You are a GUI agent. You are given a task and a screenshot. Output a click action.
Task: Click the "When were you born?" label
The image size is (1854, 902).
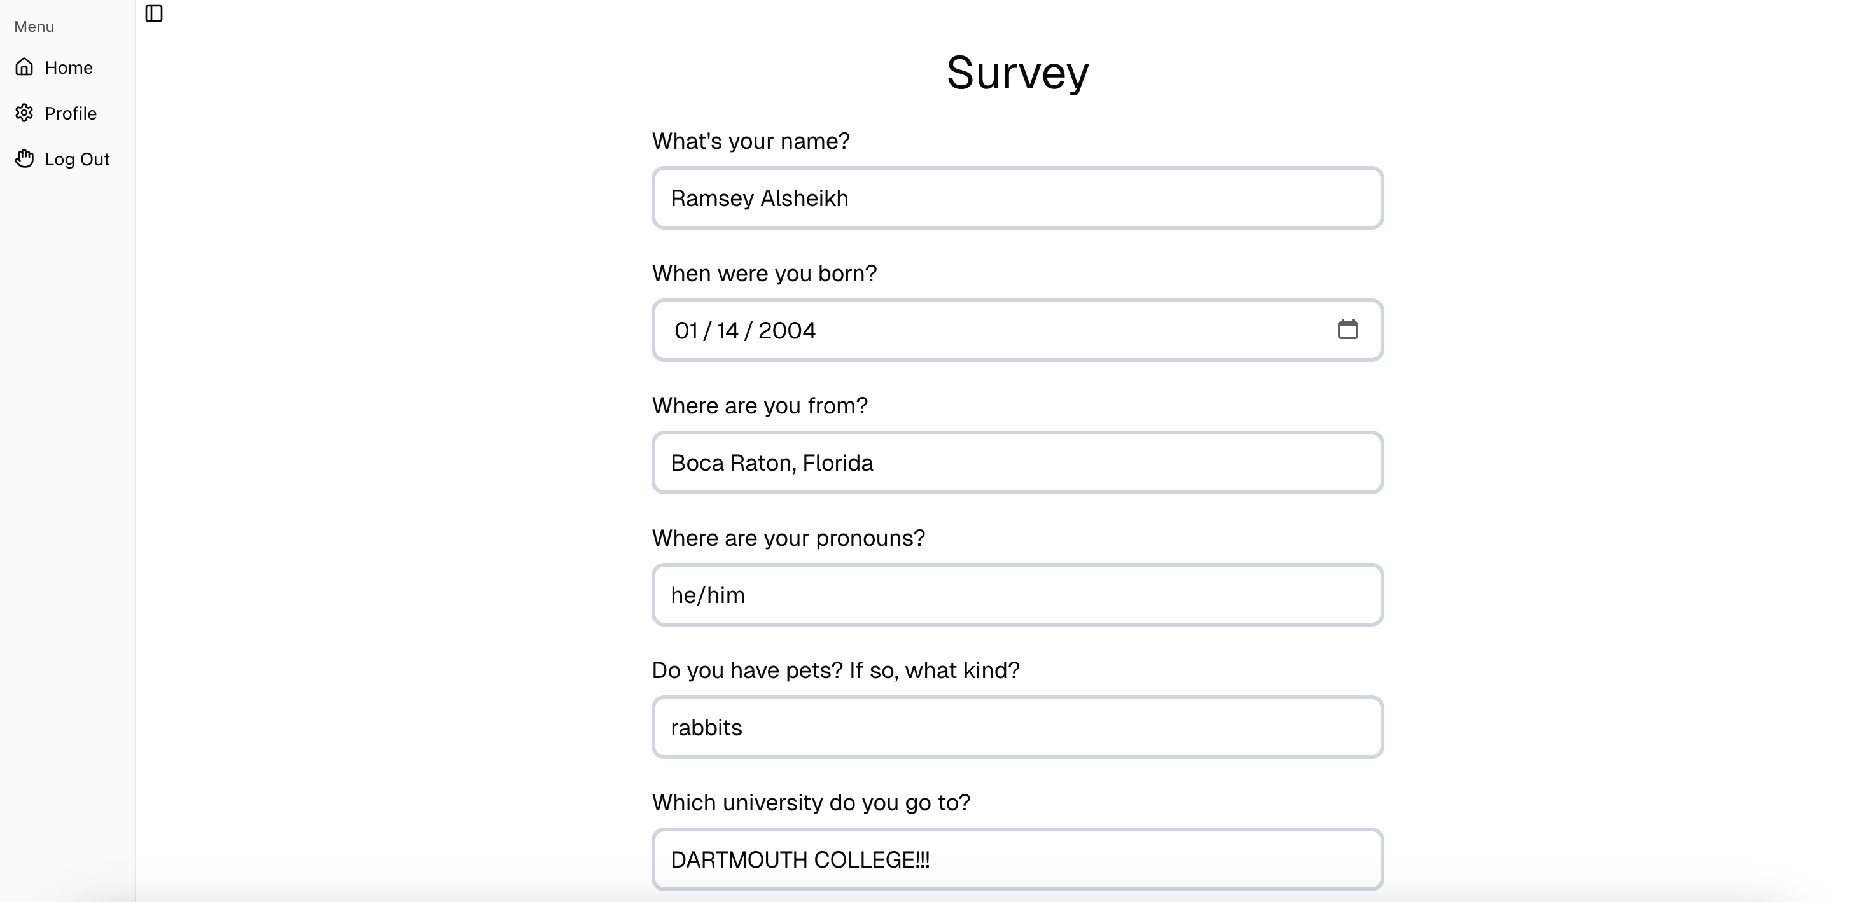click(764, 274)
